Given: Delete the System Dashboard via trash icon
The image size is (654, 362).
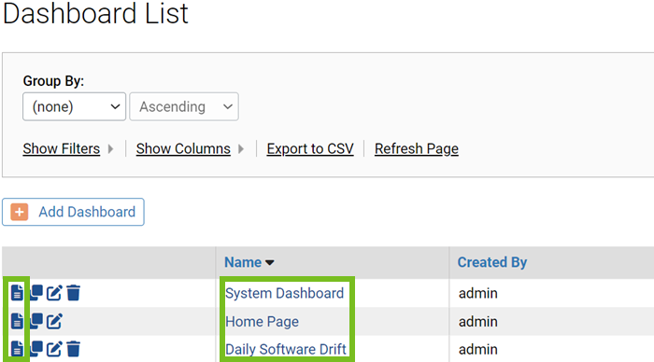Looking at the screenshot, I should (x=74, y=293).
